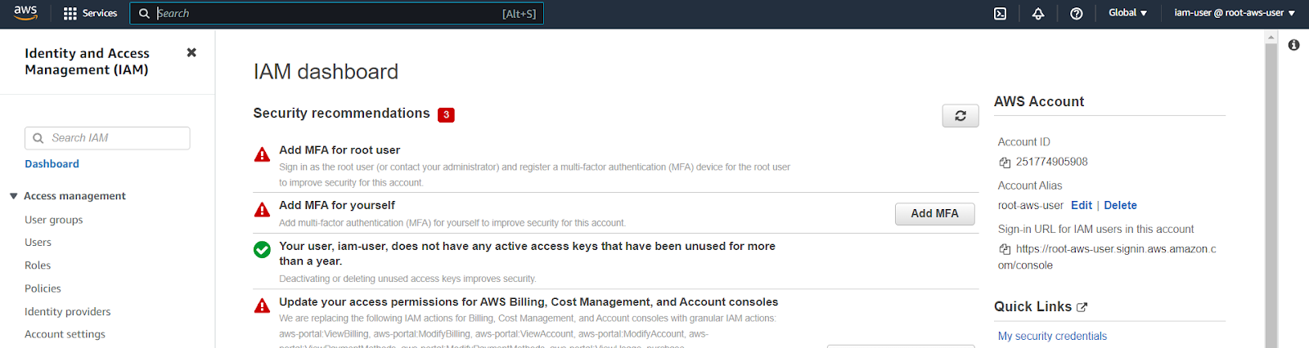Navigate to Roles
1309x348 pixels.
(38, 265)
